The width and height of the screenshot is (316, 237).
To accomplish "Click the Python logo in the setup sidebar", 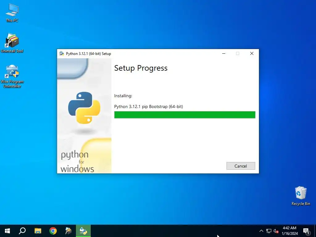I will click(x=84, y=108).
